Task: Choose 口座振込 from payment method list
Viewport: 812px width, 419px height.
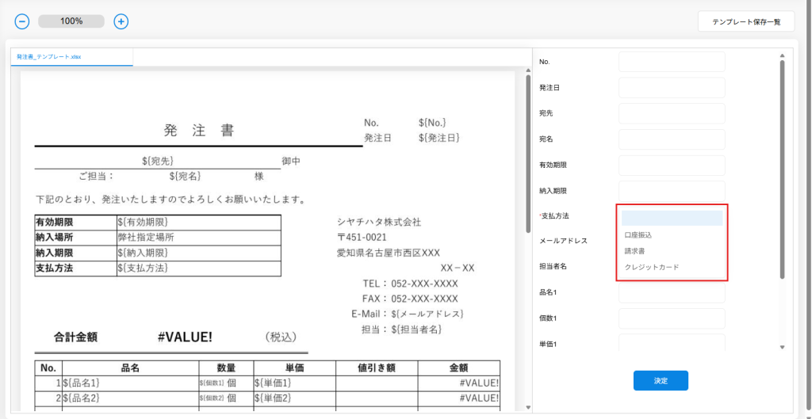Action: coord(638,235)
